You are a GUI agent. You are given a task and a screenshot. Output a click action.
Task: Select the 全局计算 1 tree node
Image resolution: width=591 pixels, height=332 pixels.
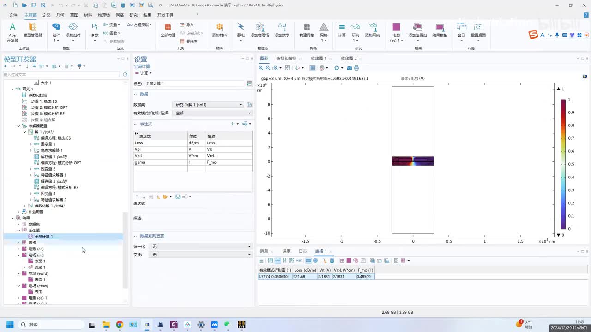(x=44, y=237)
